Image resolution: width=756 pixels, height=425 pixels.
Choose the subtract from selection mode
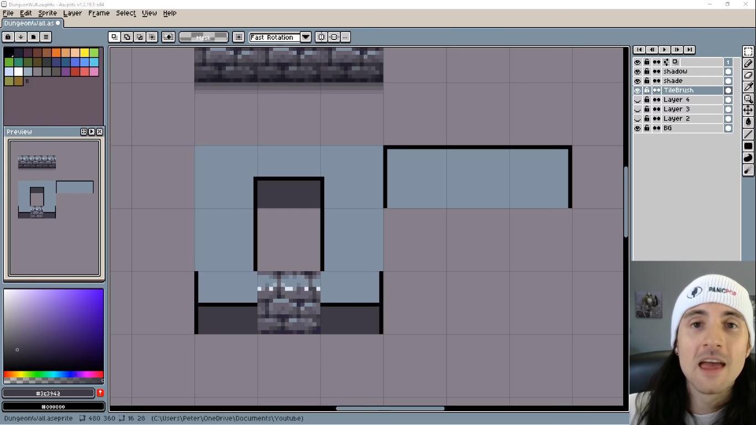(x=139, y=37)
